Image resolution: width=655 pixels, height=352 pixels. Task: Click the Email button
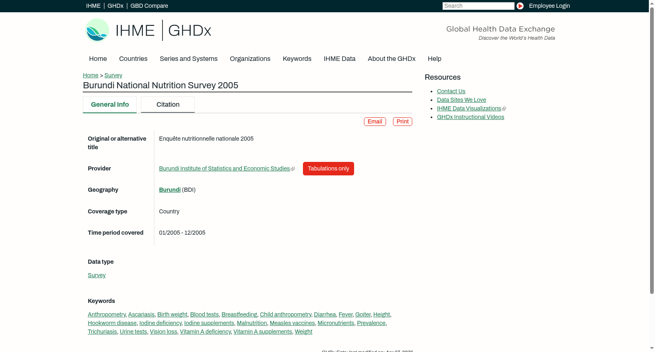coord(375,121)
